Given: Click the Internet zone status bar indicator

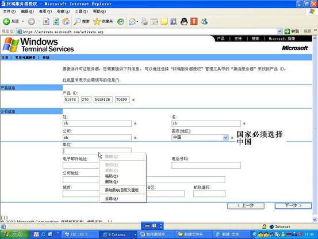Looking at the screenshot, I should pos(280,226).
